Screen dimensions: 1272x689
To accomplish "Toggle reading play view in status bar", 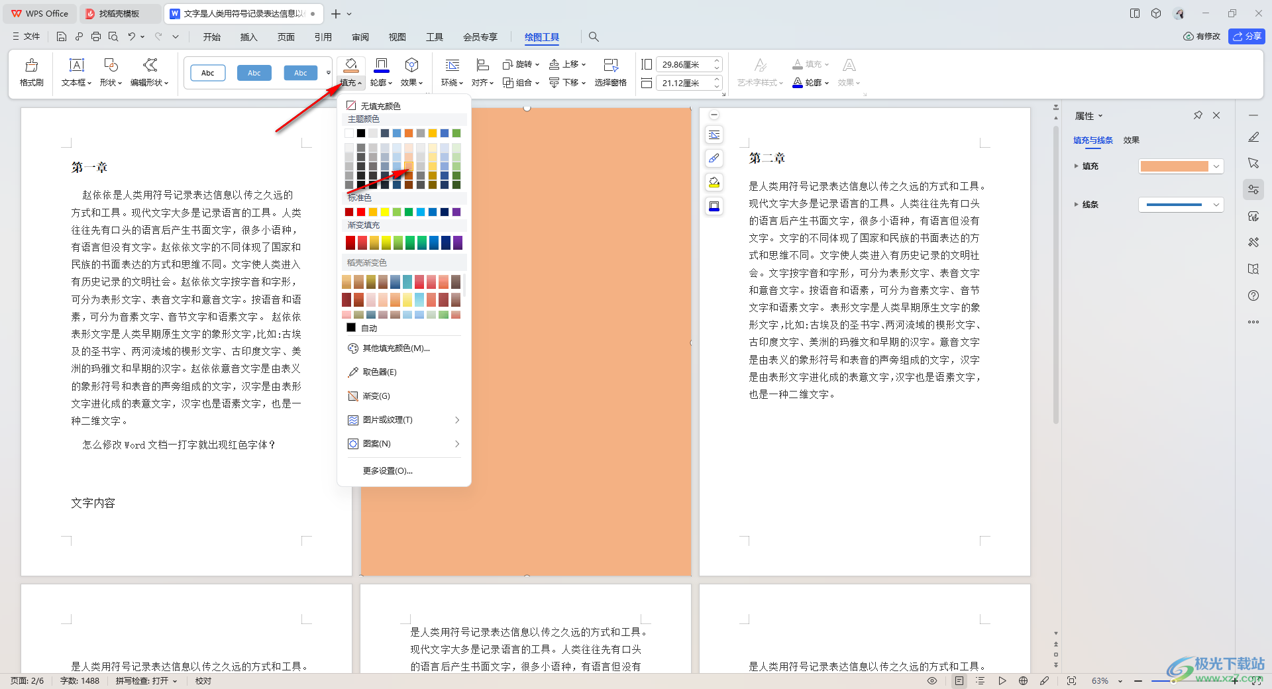I will pos(1002,680).
